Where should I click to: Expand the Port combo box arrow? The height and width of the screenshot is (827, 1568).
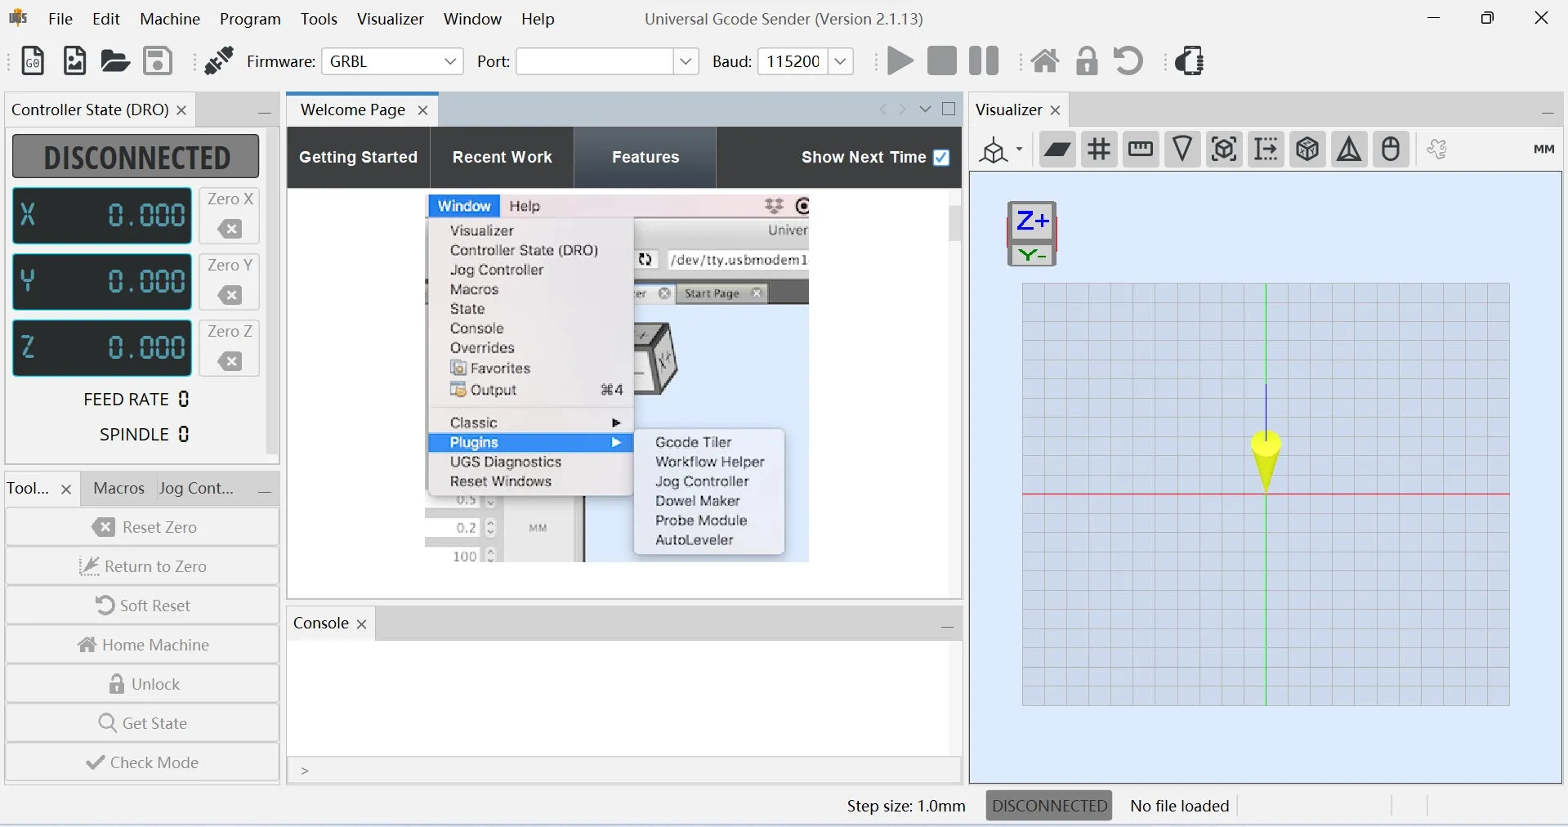click(x=686, y=61)
